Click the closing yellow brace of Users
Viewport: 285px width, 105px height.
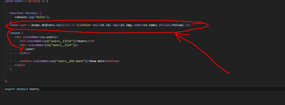point(6,81)
